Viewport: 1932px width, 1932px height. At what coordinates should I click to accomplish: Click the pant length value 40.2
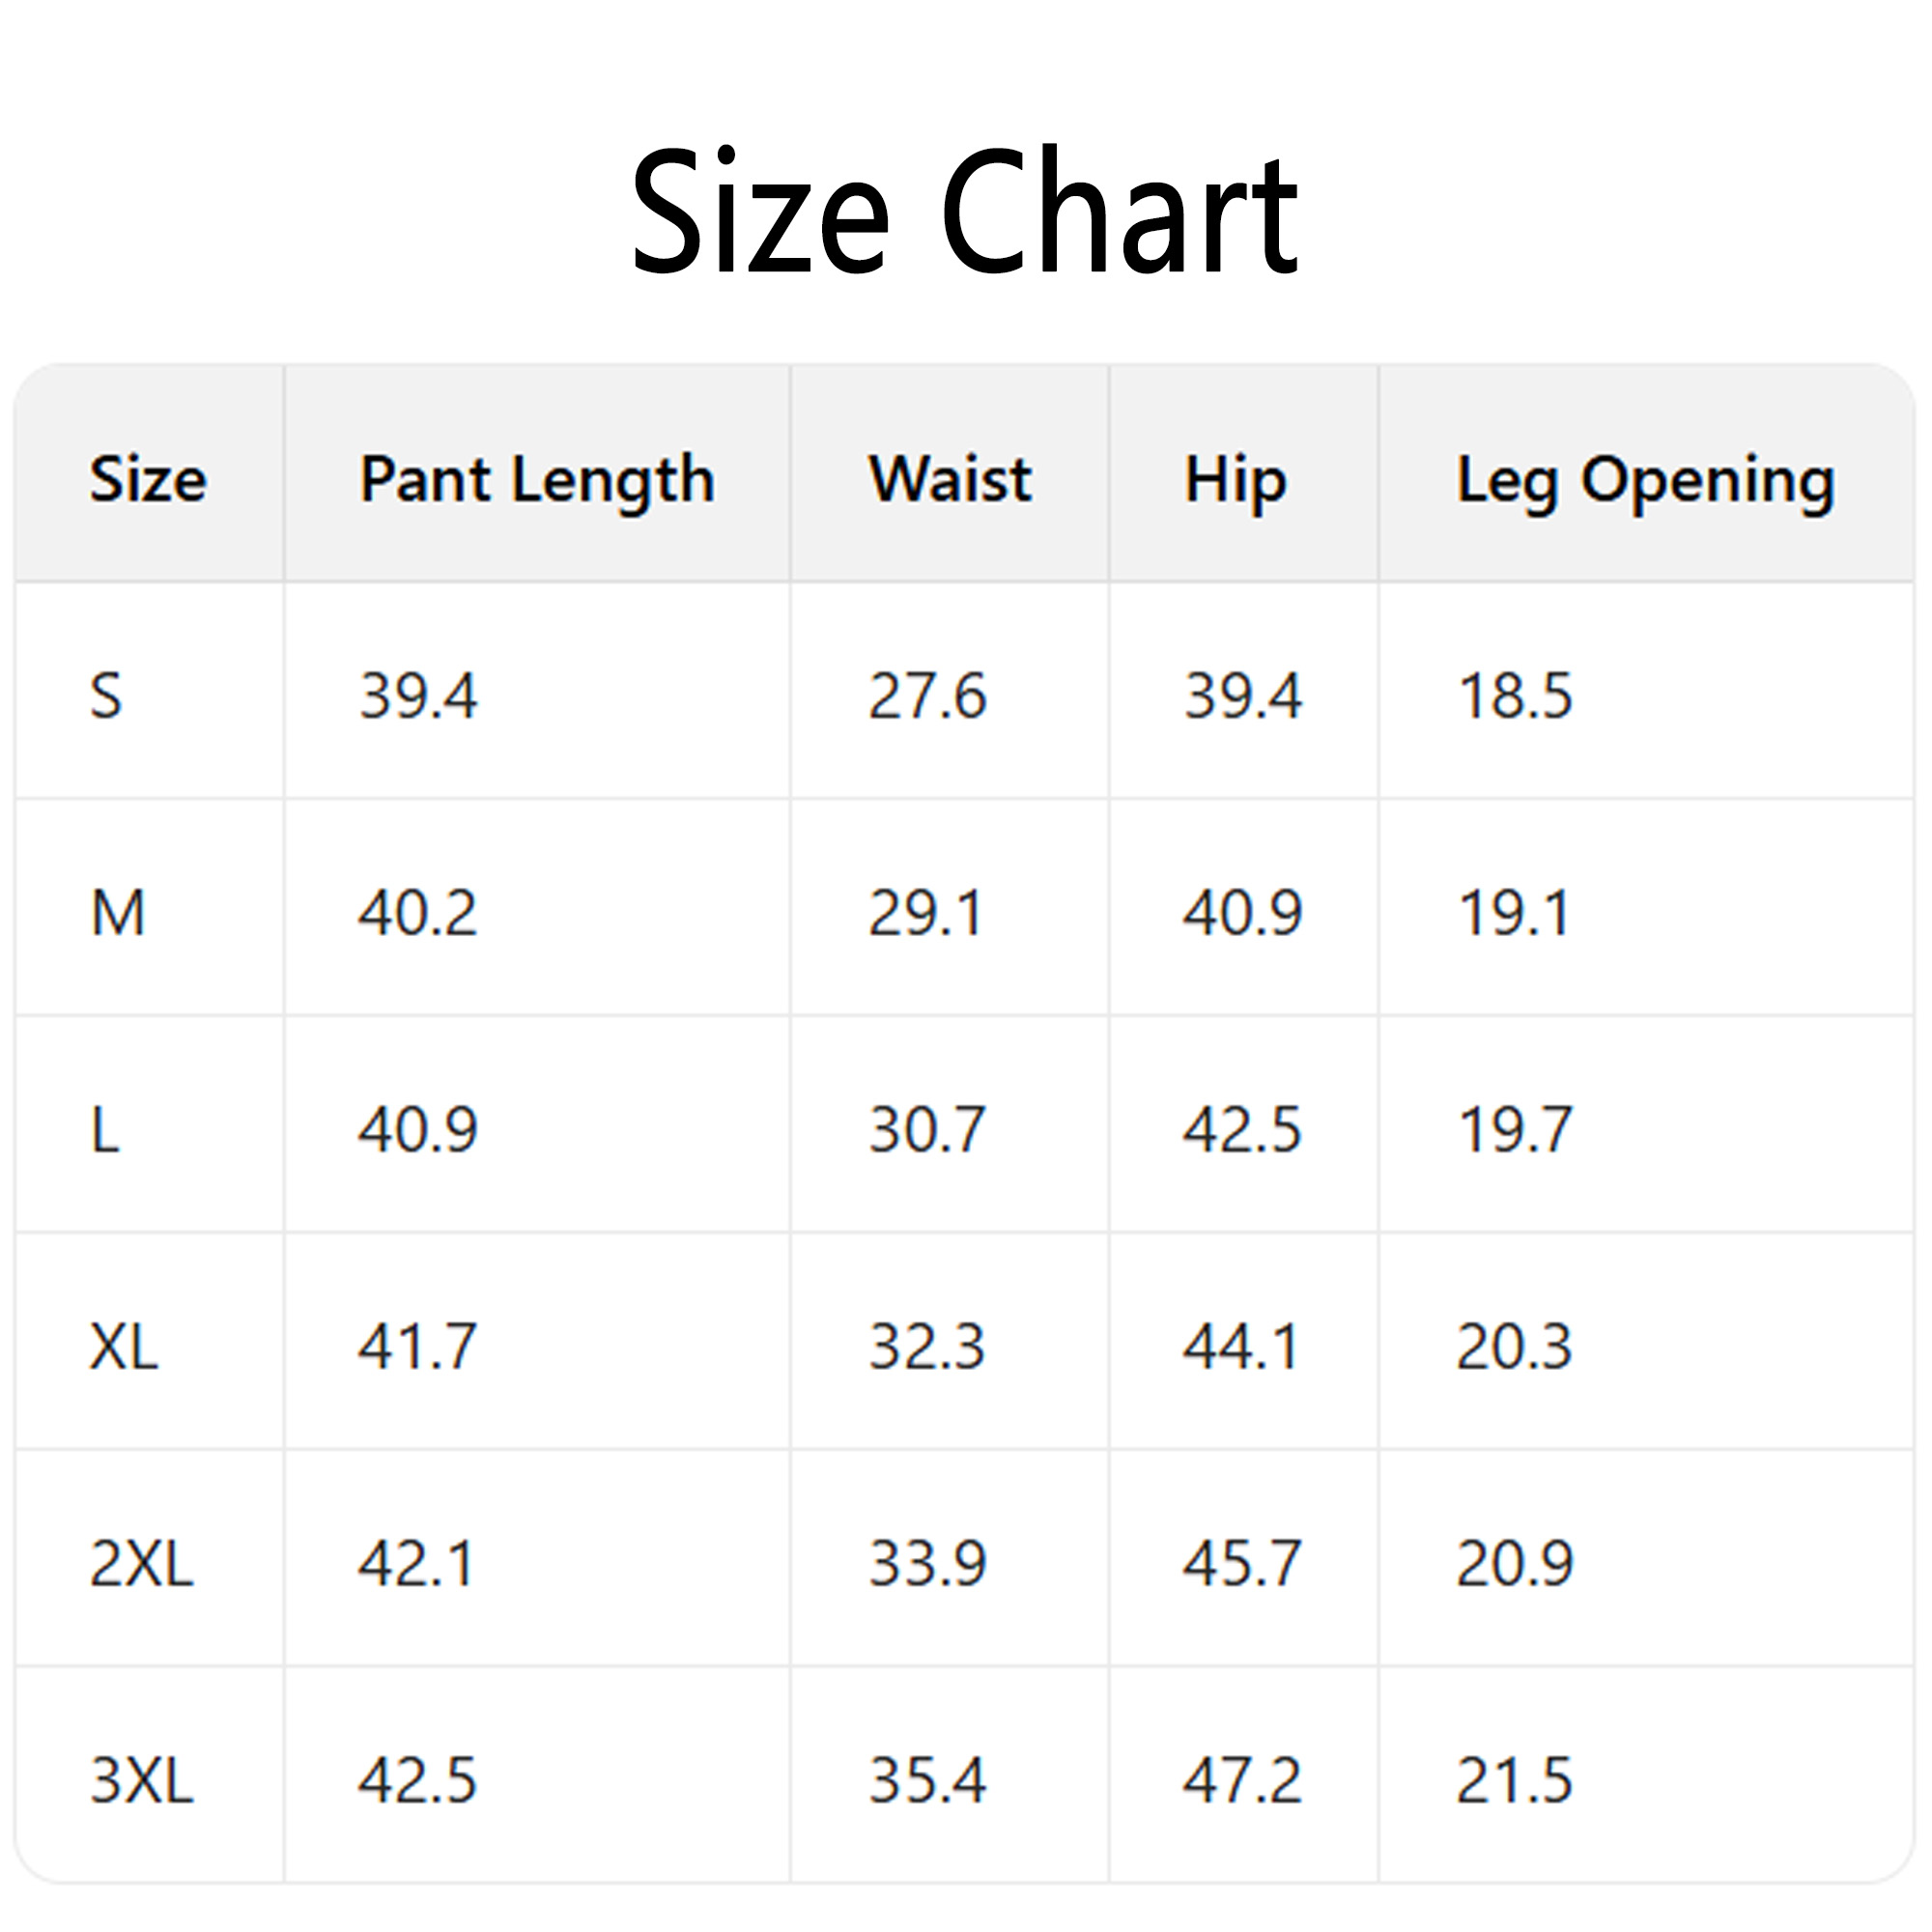click(x=418, y=913)
